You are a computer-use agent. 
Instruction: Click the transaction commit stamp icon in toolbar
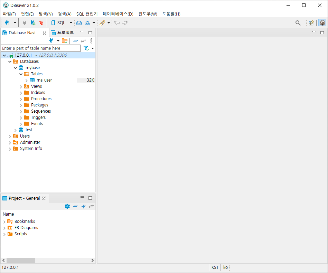[87, 23]
